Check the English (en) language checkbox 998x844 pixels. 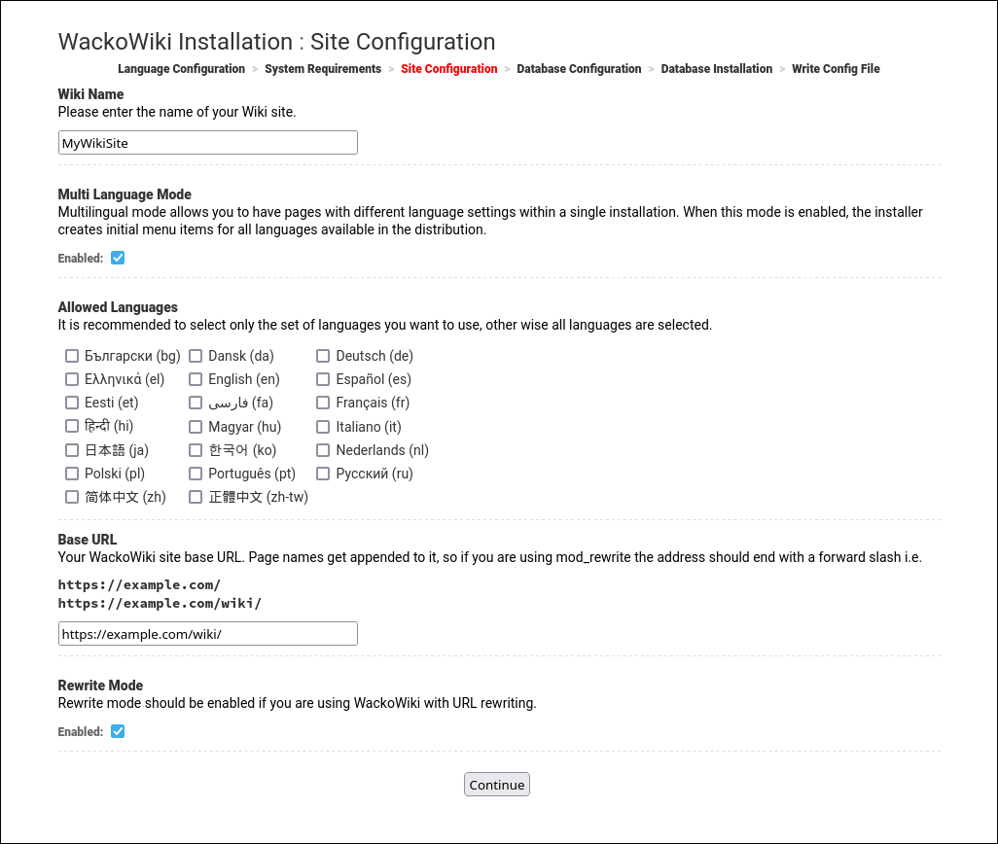196,379
